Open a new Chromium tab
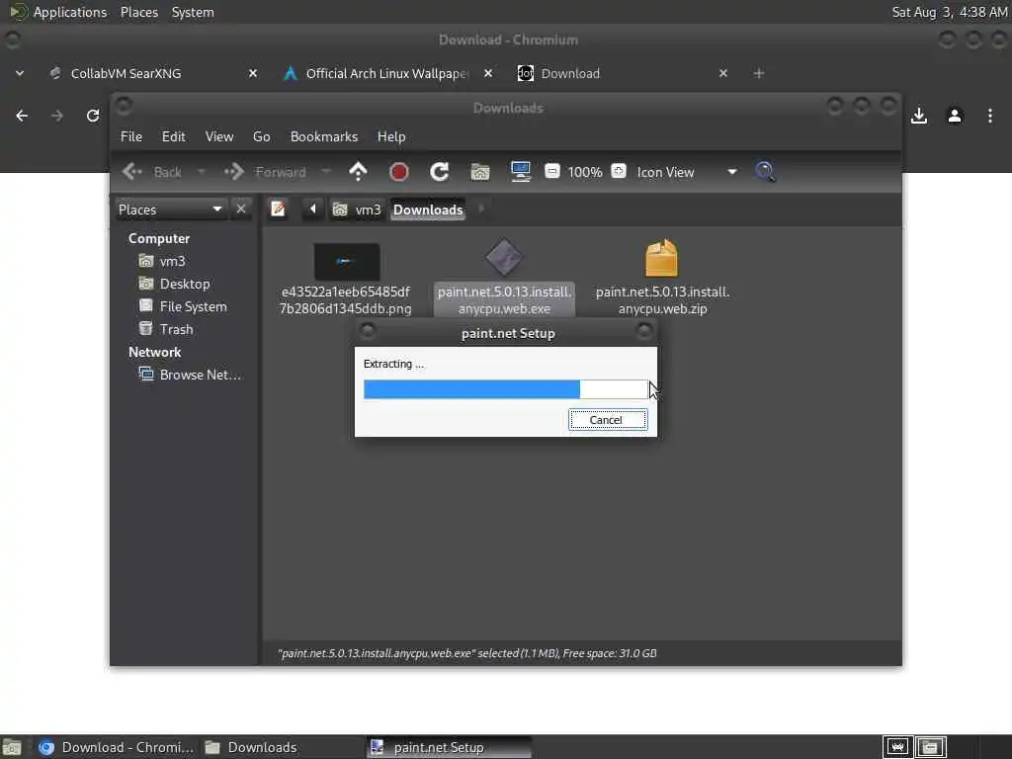The height and width of the screenshot is (759, 1012). coord(759,73)
